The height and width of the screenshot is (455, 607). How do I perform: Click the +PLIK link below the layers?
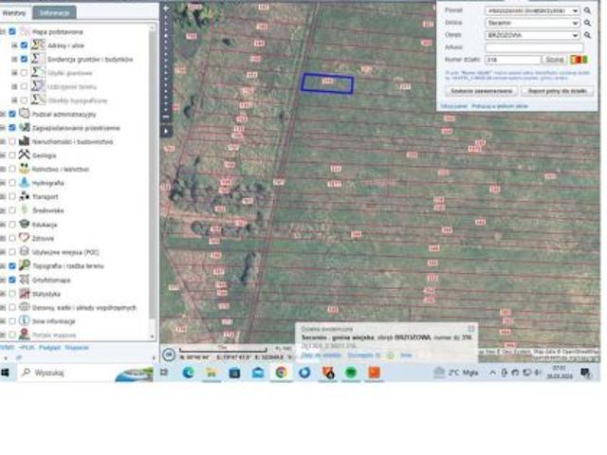tap(27, 348)
